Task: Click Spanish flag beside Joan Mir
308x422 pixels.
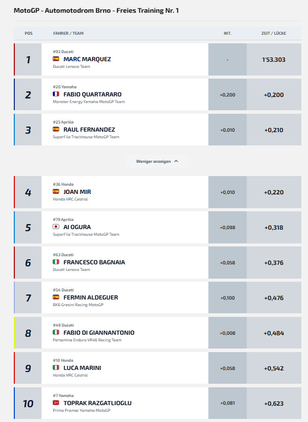Action: (56, 191)
